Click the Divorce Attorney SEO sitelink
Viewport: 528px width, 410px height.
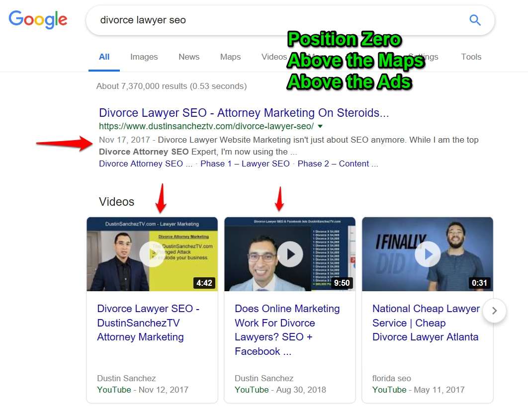(145, 164)
